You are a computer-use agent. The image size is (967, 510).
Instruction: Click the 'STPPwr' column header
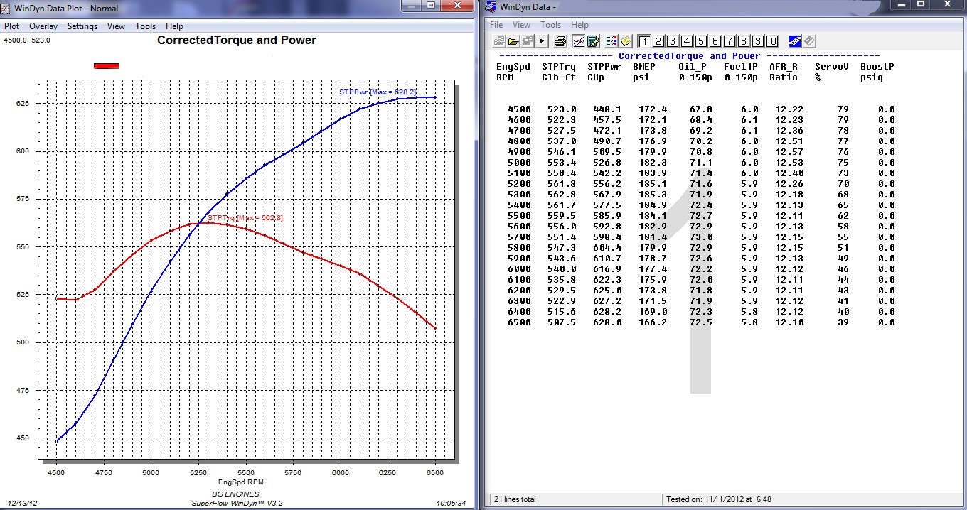[x=604, y=67]
